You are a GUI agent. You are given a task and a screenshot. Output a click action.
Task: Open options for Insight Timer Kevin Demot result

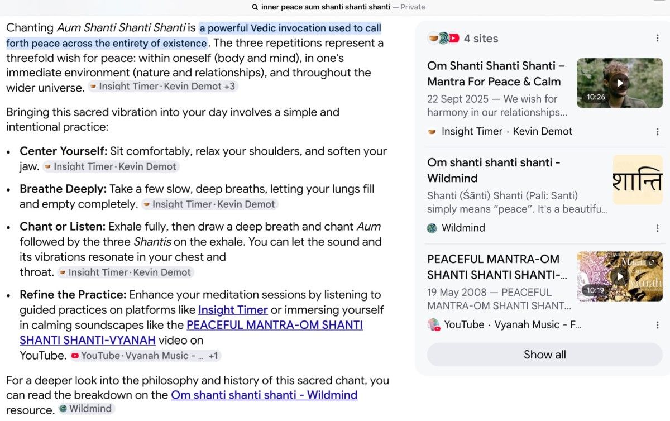click(657, 132)
